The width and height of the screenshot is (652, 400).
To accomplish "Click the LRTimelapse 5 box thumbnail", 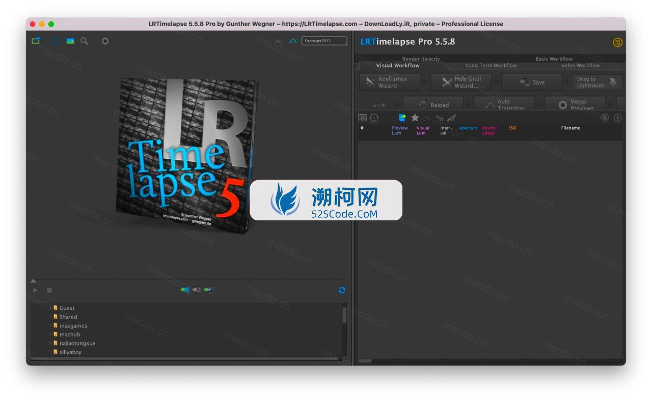I will pos(186,155).
